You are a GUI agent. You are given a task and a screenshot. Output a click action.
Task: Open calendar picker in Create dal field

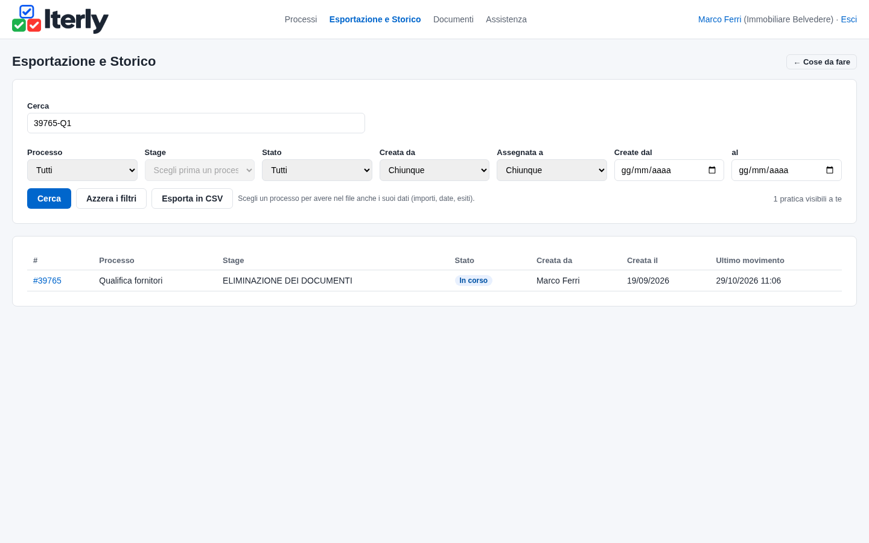712,170
